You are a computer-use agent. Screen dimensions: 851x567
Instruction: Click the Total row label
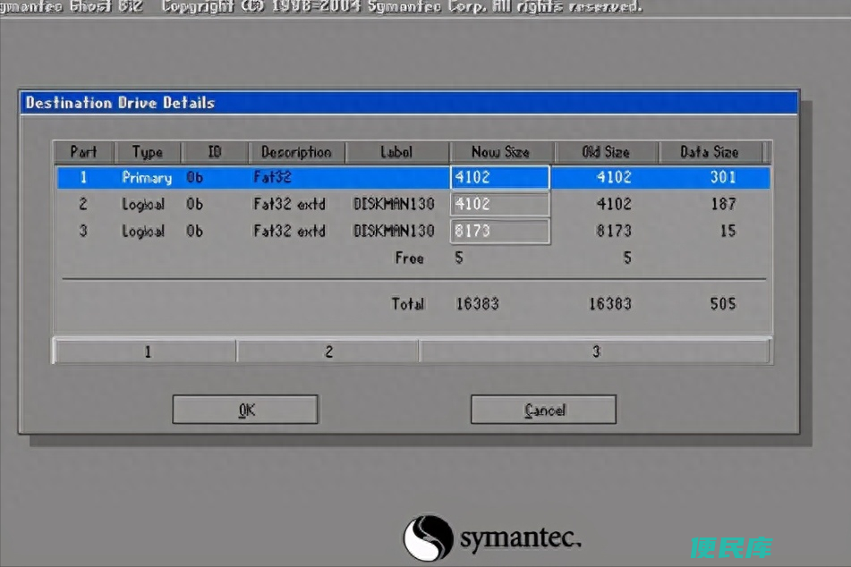click(x=407, y=304)
